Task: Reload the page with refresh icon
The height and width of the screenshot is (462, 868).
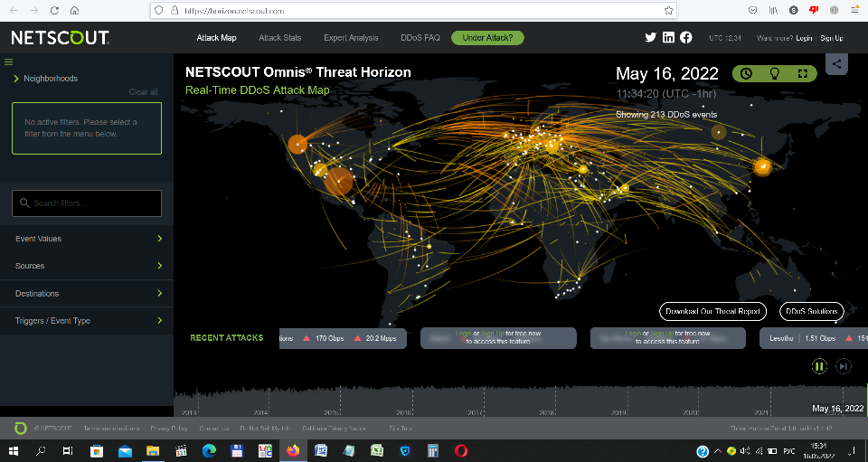Action: tap(54, 11)
